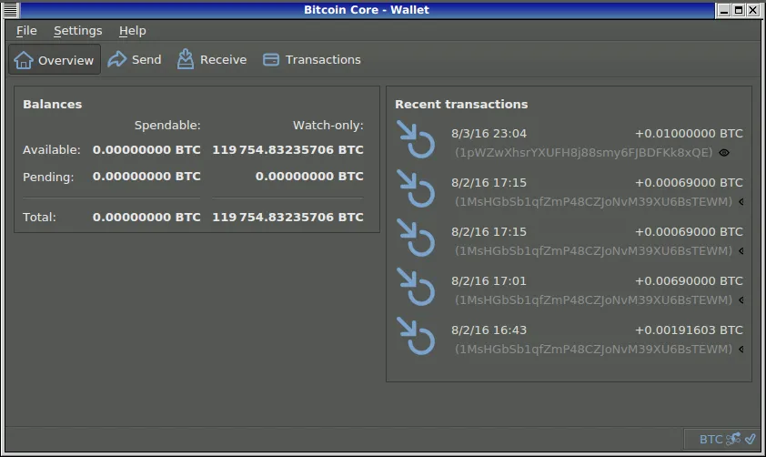Image resolution: width=766 pixels, height=457 pixels.
Task: Click the 8/2/16 17:01 transaction date
Action: click(489, 281)
